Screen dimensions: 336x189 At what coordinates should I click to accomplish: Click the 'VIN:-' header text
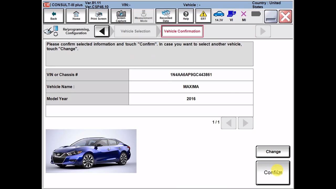(x=126, y=5)
